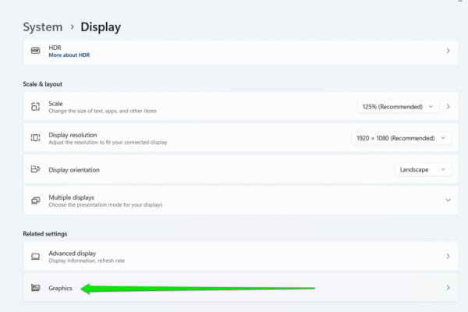Click 'Choose the presentation mode for your displays'
Screen dimensions: 468x312
point(105,205)
